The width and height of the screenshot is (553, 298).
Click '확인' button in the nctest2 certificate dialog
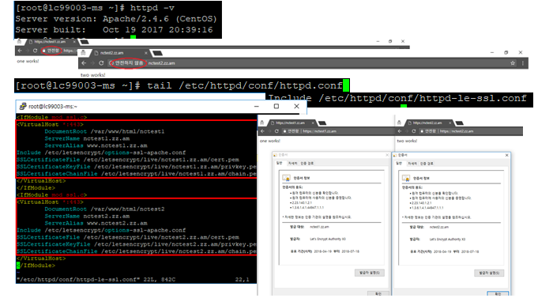(498, 293)
